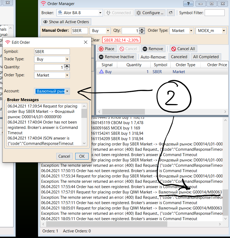Open Manual Order Type Market dropdown
230x238 pixels.
[181, 31]
